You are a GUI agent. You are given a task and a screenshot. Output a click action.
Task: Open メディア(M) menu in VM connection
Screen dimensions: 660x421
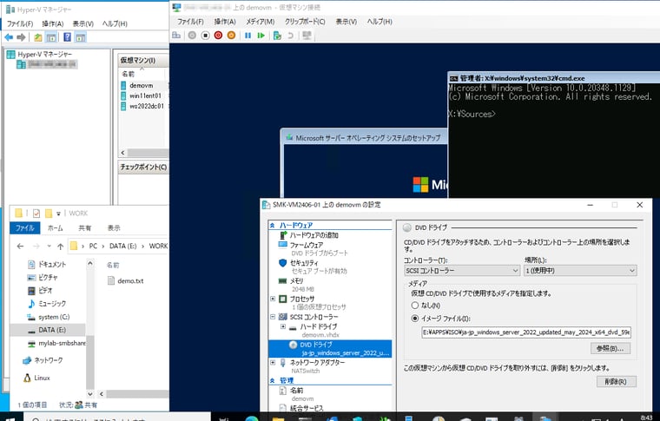(261, 22)
